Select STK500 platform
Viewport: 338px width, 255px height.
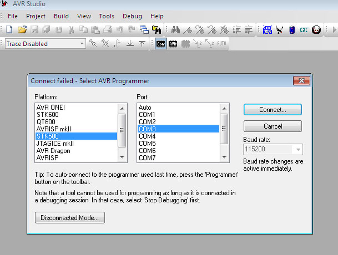pyautogui.click(x=76, y=136)
